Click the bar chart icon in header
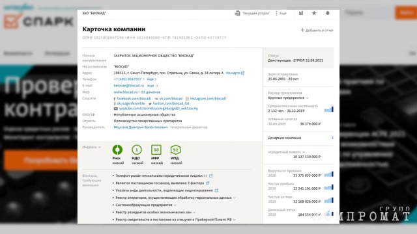Image resolution: width=417 pixels, height=234 pixels. pos(301,13)
